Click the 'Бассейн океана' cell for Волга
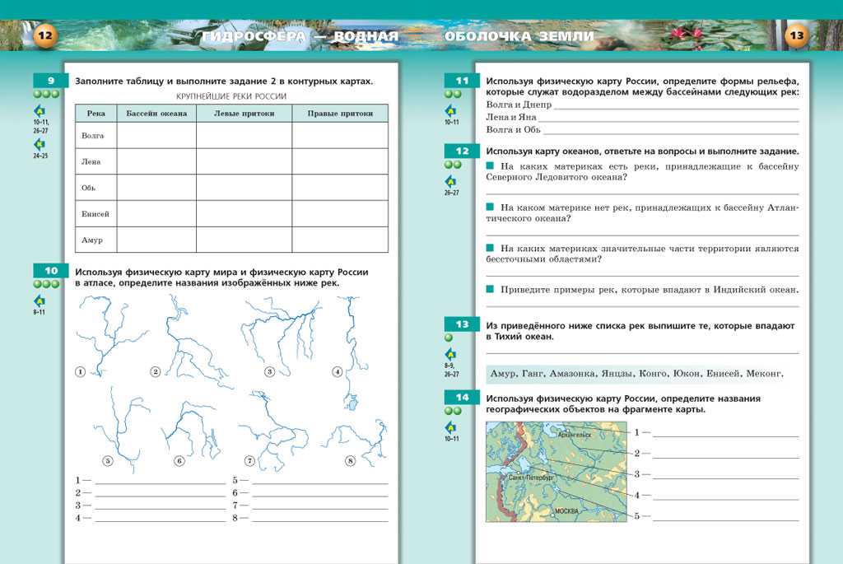This screenshot has width=843, height=564. click(x=156, y=136)
